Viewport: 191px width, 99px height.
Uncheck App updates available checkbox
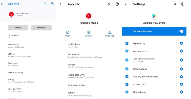[x=127, y=60]
